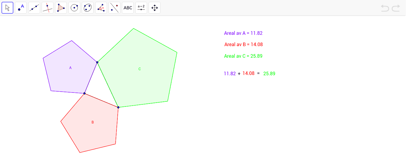The width and height of the screenshot is (406, 166).
Task: Click the triangle vertex shared by A and C
Action: pyautogui.click(x=97, y=62)
